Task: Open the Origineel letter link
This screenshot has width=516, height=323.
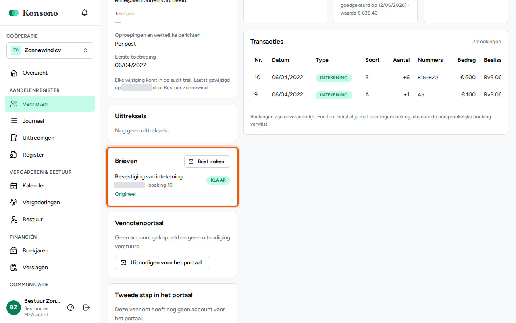Action: tap(125, 194)
